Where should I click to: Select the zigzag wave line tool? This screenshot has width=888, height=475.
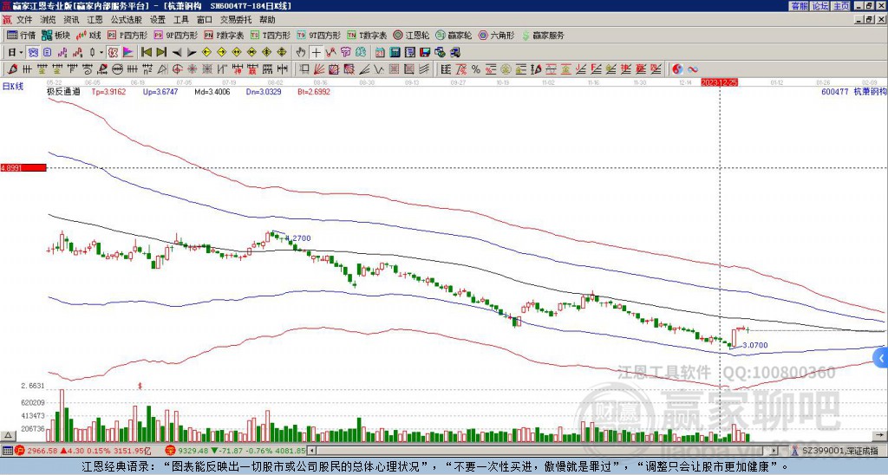click(379, 69)
